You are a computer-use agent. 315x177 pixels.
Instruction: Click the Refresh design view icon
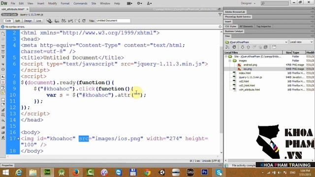[84, 21]
